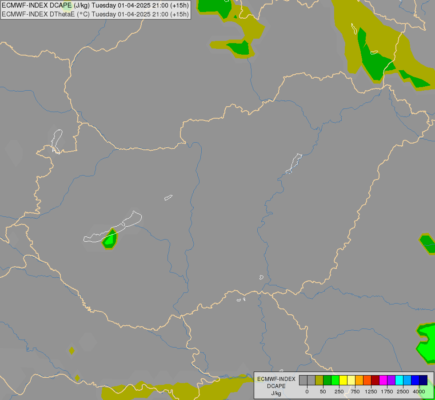
Task: Click the J/kg unit label in legend
Action: 276,393
